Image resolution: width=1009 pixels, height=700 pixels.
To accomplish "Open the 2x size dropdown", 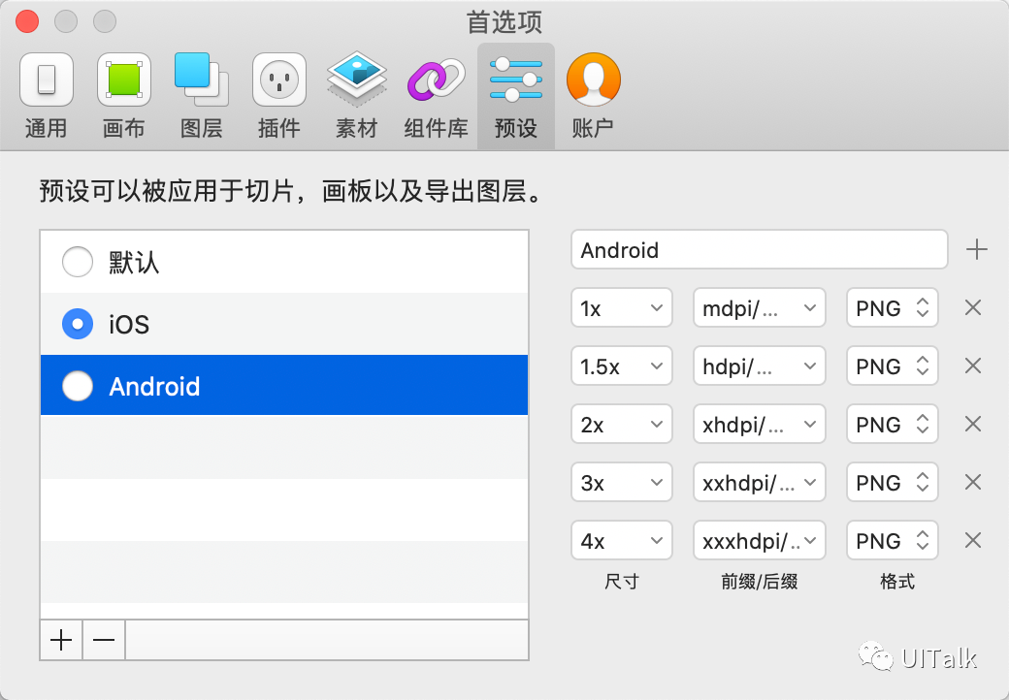I will 622,425.
